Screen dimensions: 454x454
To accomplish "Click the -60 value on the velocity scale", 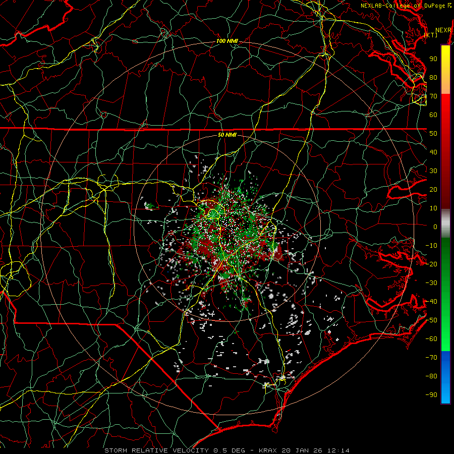I will coord(431,339).
